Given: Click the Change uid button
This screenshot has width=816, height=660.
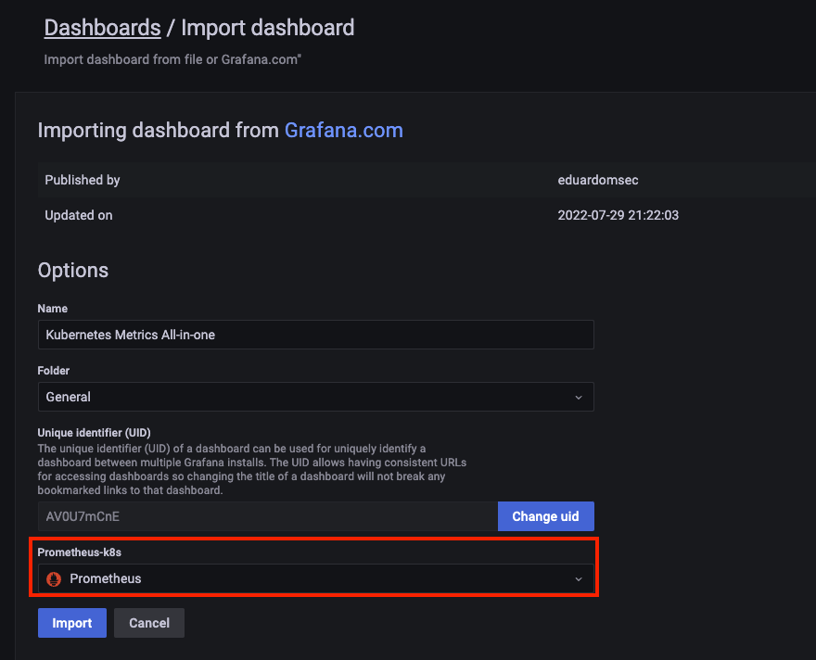Looking at the screenshot, I should coord(545,516).
